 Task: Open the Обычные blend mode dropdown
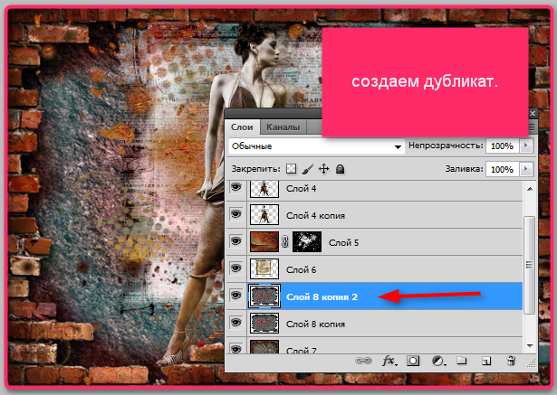[x=316, y=146]
